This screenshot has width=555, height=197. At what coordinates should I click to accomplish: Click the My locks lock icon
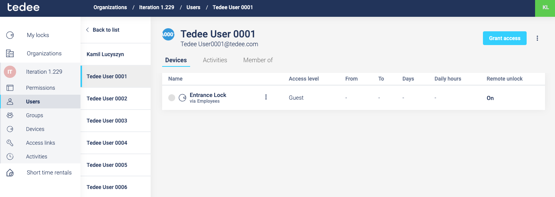click(10, 35)
